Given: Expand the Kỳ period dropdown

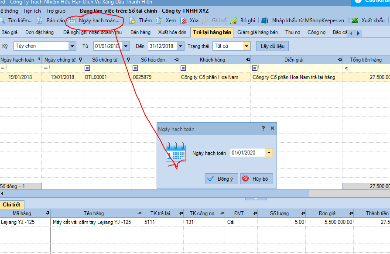Looking at the screenshot, I should 72,46.
